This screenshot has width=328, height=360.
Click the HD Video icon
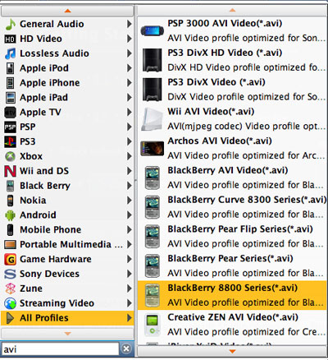click(10, 39)
